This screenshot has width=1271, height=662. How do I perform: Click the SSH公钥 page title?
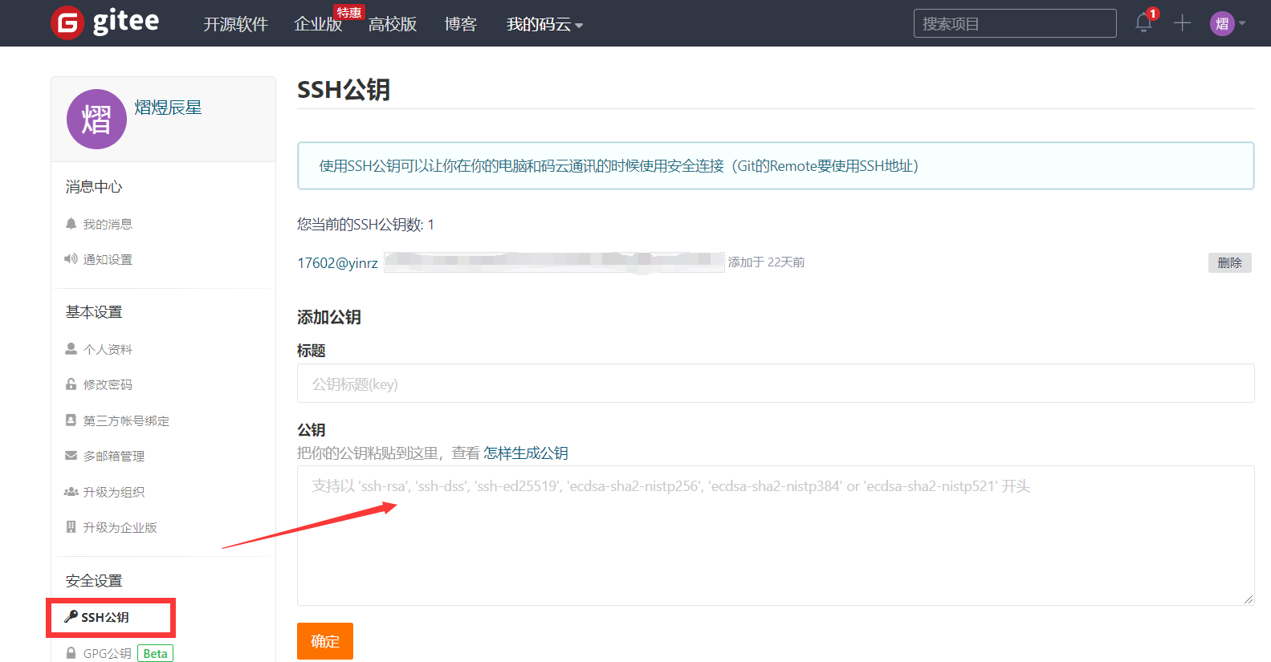coord(344,90)
